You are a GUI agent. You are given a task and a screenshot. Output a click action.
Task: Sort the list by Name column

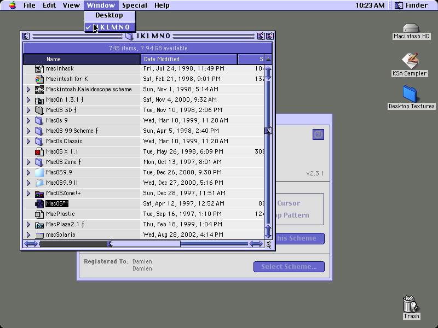(x=82, y=59)
